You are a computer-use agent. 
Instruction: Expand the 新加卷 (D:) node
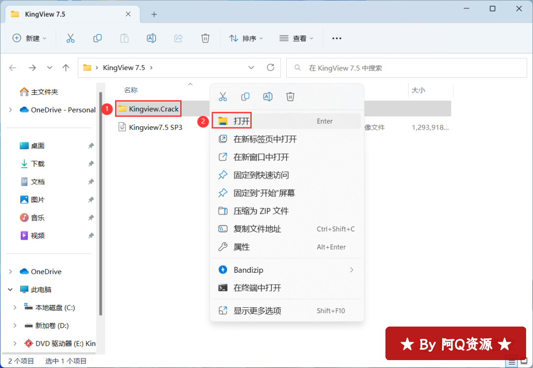point(15,326)
